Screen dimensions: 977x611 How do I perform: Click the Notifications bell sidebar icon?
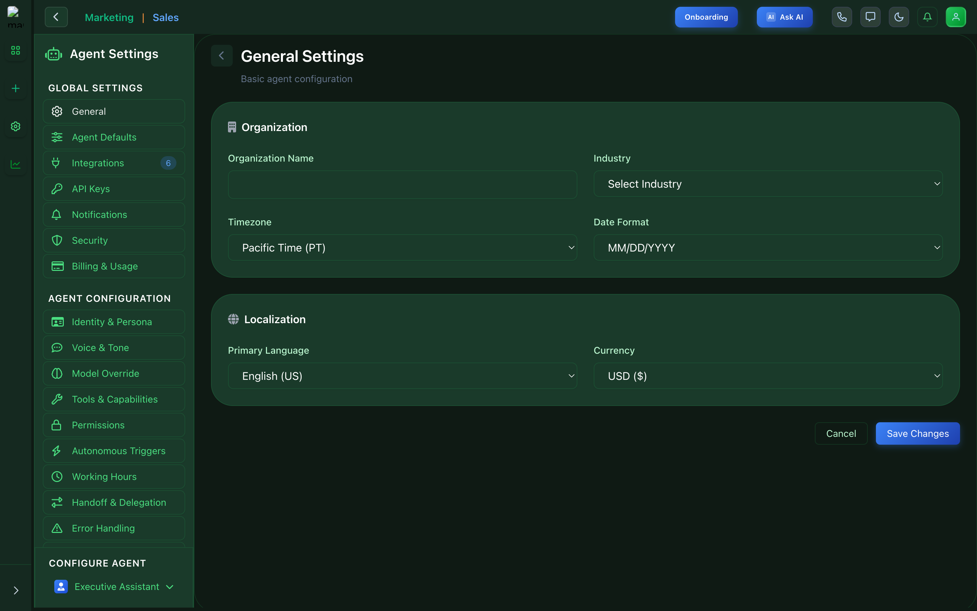coord(57,215)
